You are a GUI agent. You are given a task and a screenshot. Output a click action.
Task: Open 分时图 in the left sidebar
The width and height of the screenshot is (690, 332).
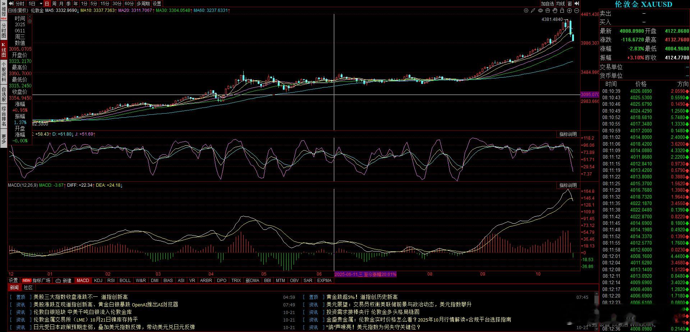coord(4,31)
